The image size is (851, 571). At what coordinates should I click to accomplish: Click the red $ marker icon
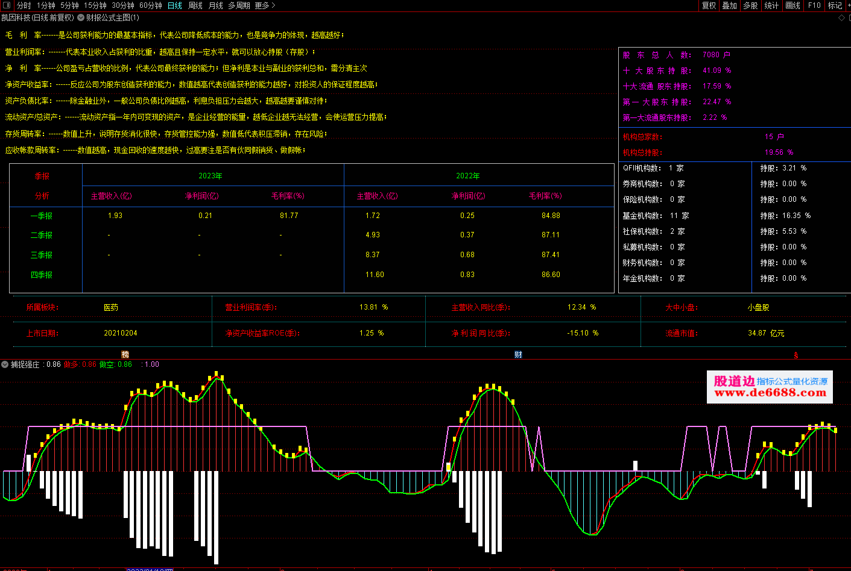tap(796, 355)
